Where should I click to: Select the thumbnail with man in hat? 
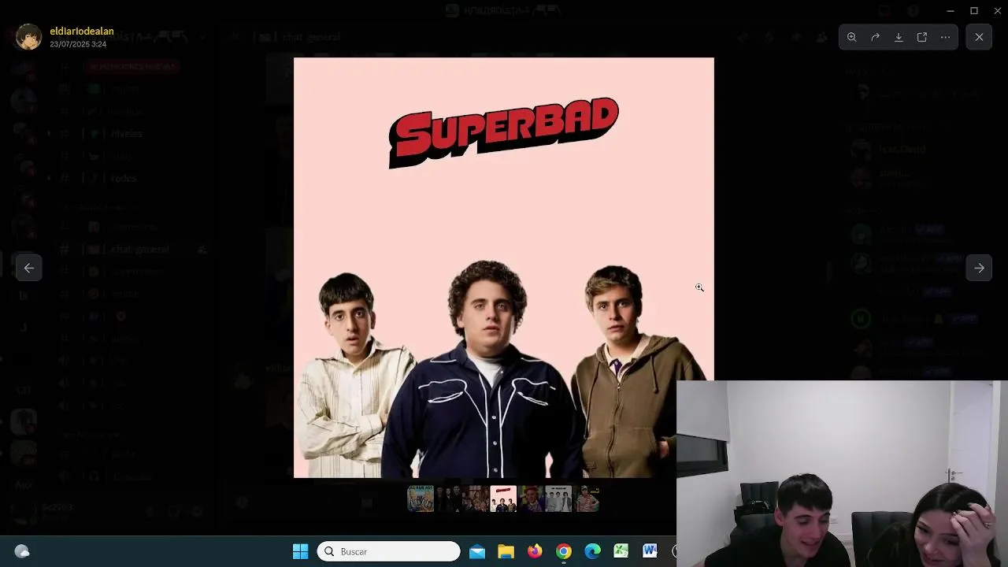(x=531, y=498)
